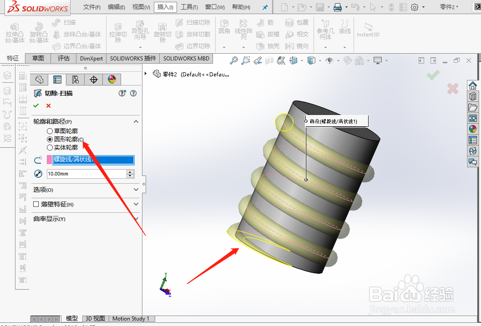Select the Mirror (镜向) tool
The height and width of the screenshot is (326, 481).
click(297, 46)
